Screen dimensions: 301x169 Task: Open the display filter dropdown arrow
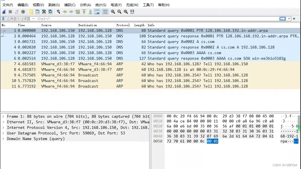pos(288,18)
